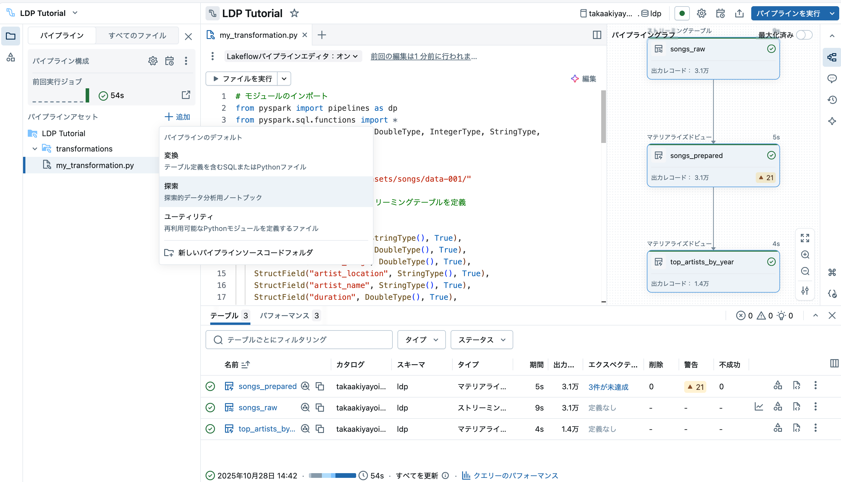
Task: Switch to the パフォーマンス tab
Action: [x=285, y=315]
